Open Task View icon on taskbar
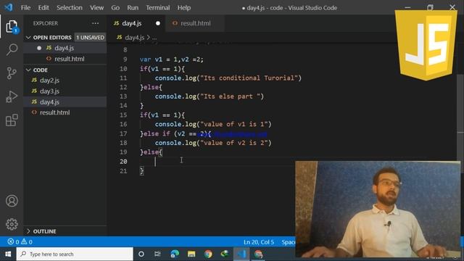Viewport: 464px width, 261px height. pyautogui.click(x=157, y=254)
